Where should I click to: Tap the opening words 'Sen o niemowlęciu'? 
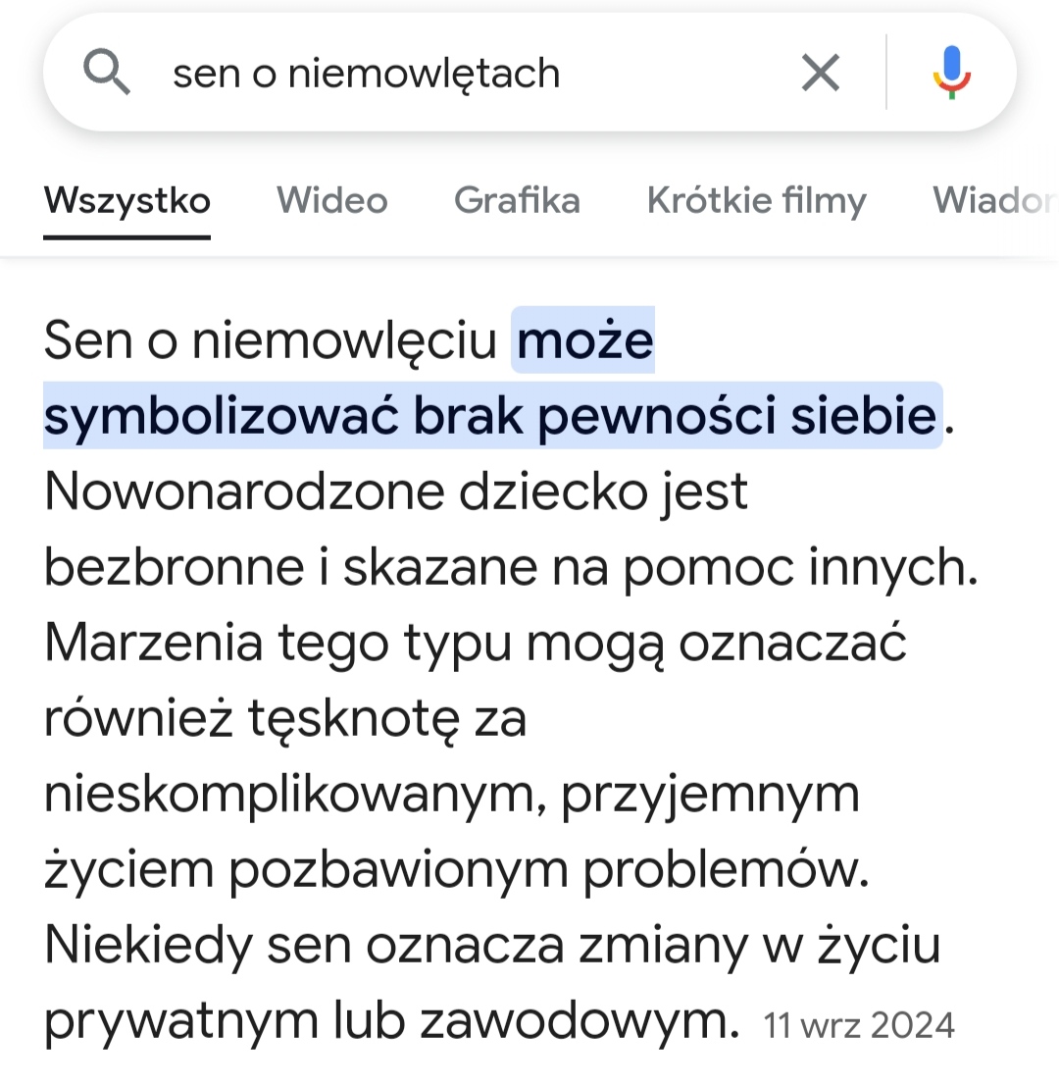[271, 340]
